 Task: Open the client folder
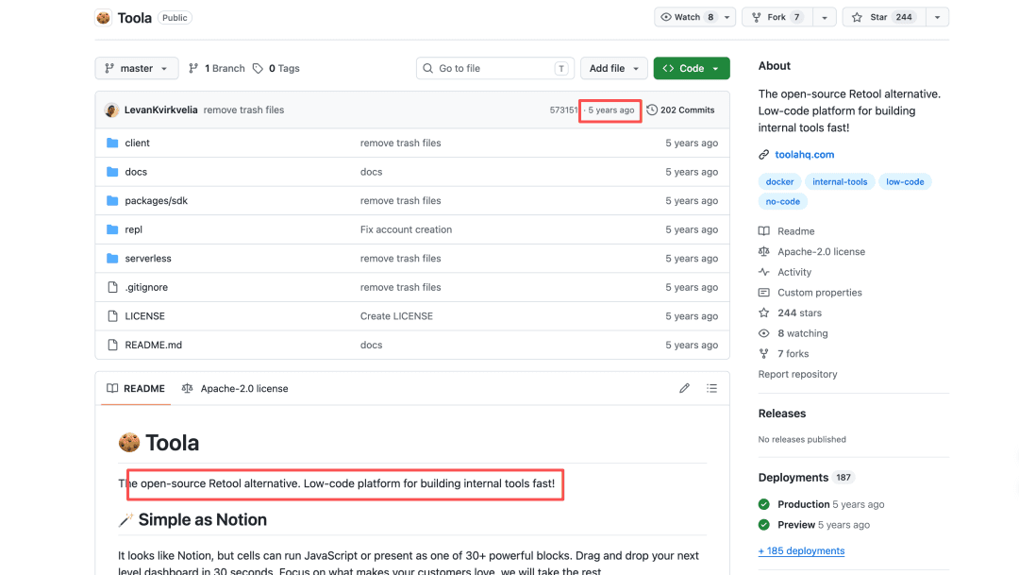coord(137,144)
